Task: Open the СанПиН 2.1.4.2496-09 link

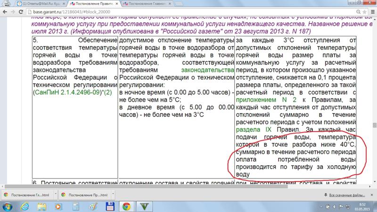Action: [68, 92]
